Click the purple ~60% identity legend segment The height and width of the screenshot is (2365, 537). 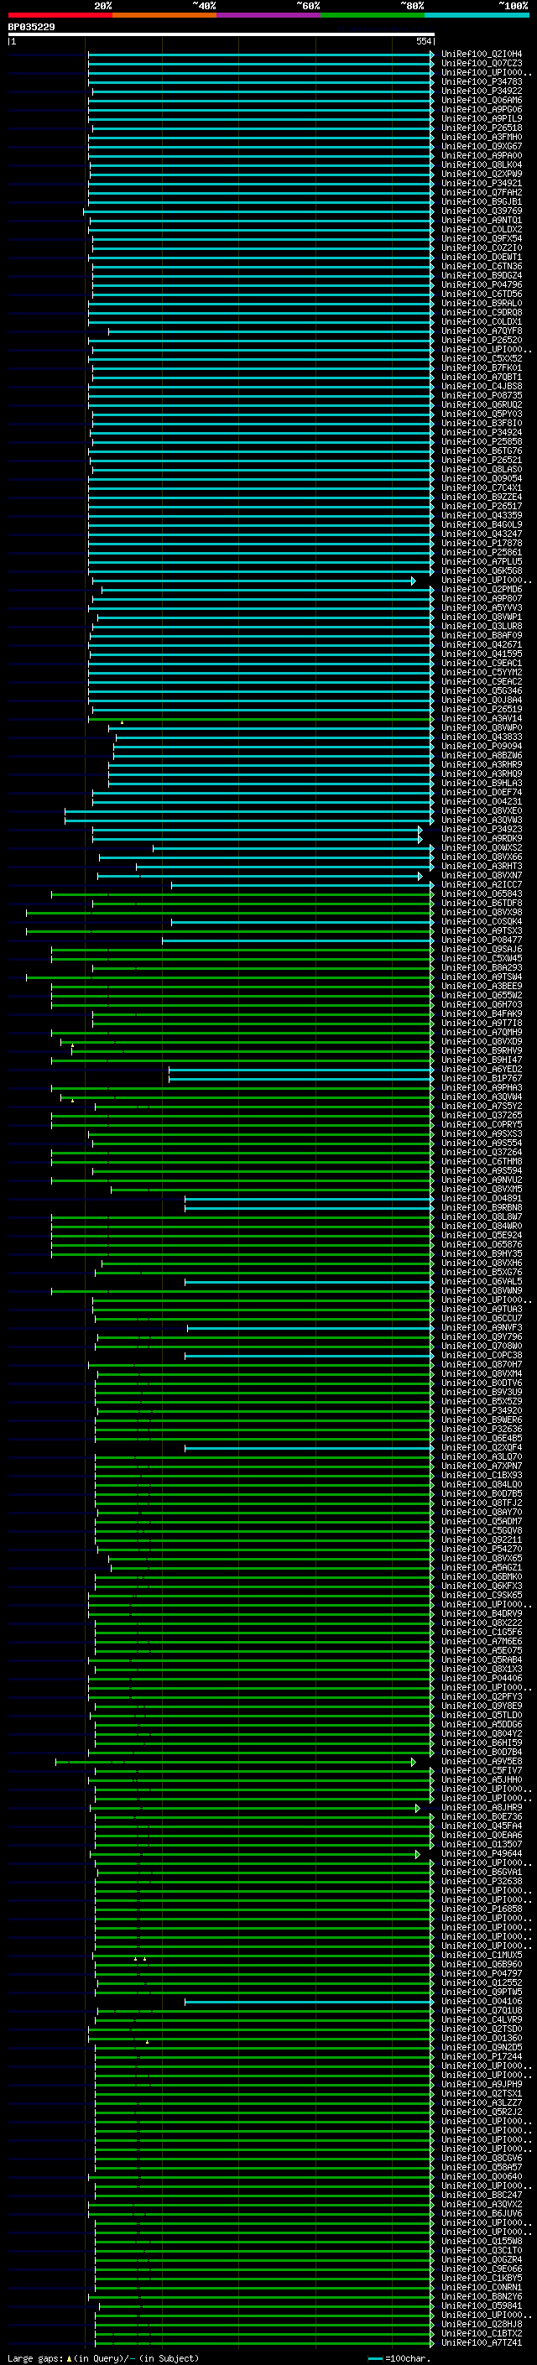pos(268,15)
